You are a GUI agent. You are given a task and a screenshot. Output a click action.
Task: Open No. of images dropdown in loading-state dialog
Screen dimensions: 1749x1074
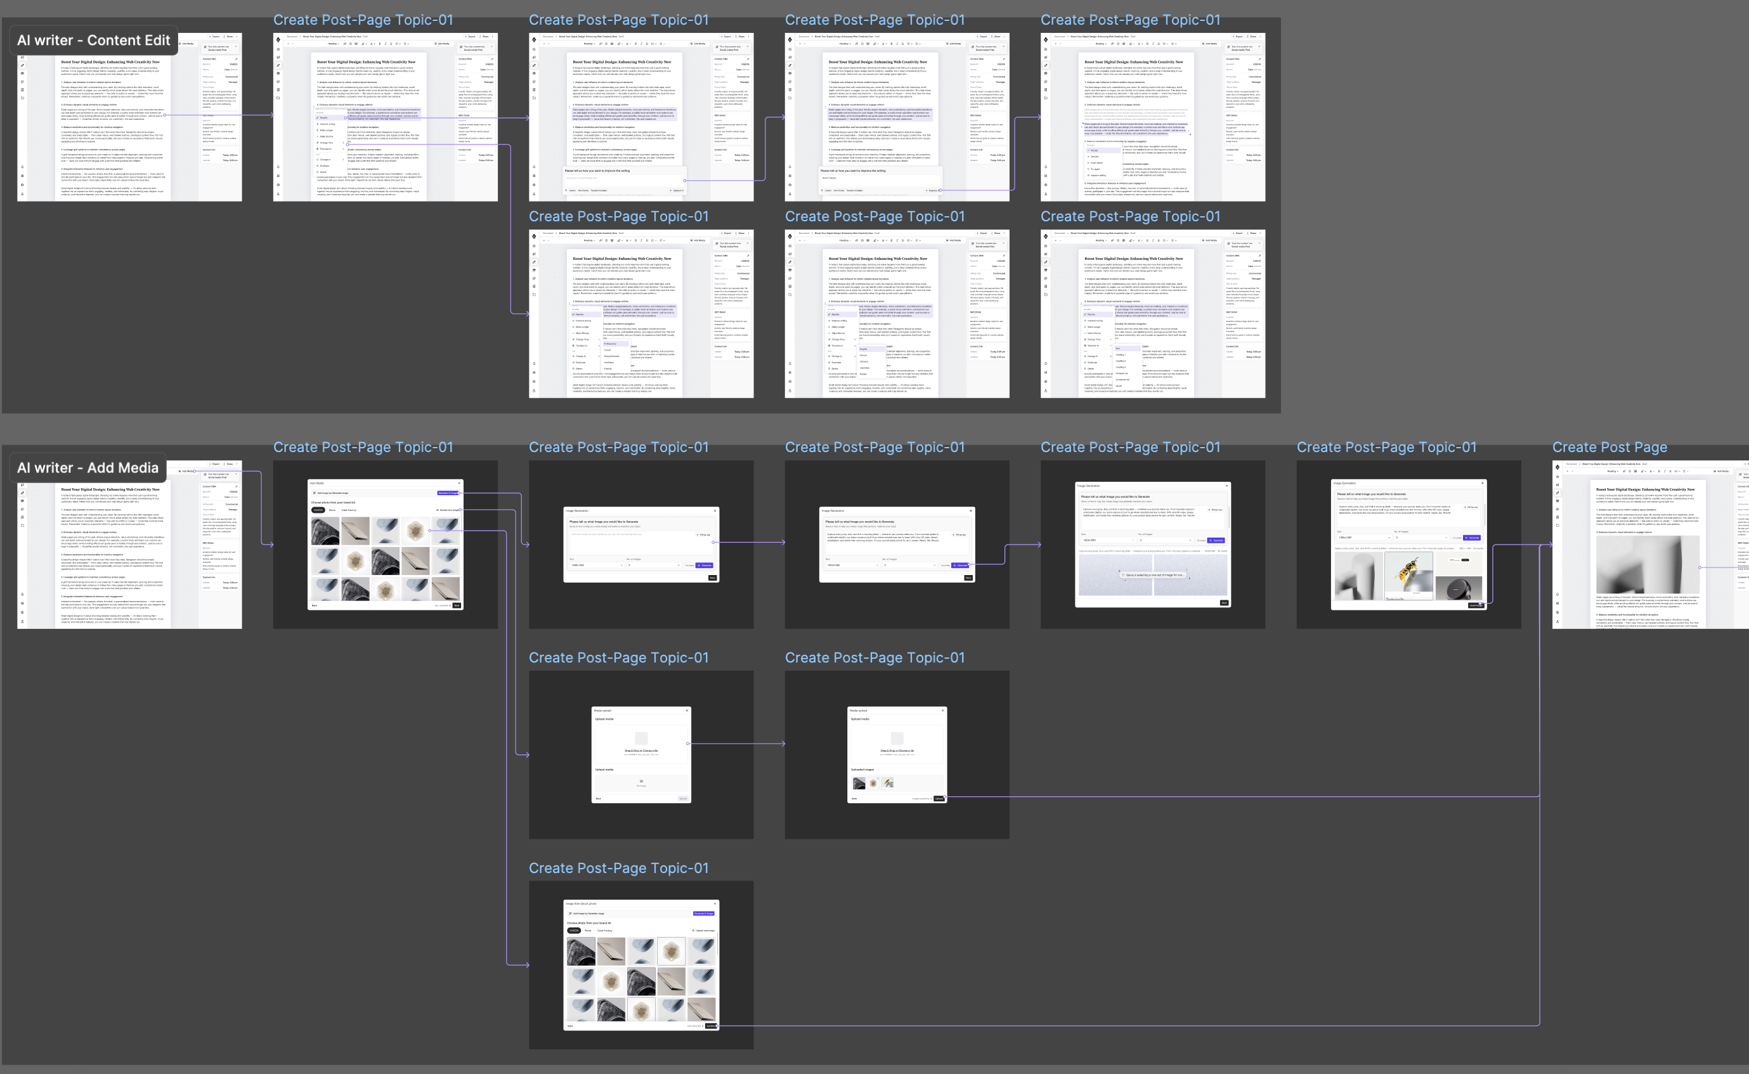(1166, 541)
